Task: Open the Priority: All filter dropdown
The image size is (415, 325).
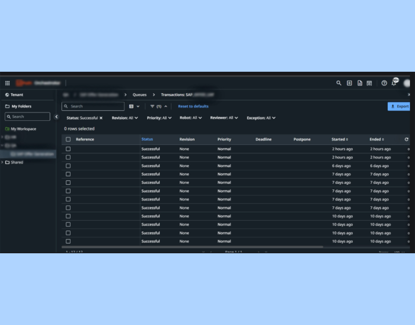Action: 159,118
